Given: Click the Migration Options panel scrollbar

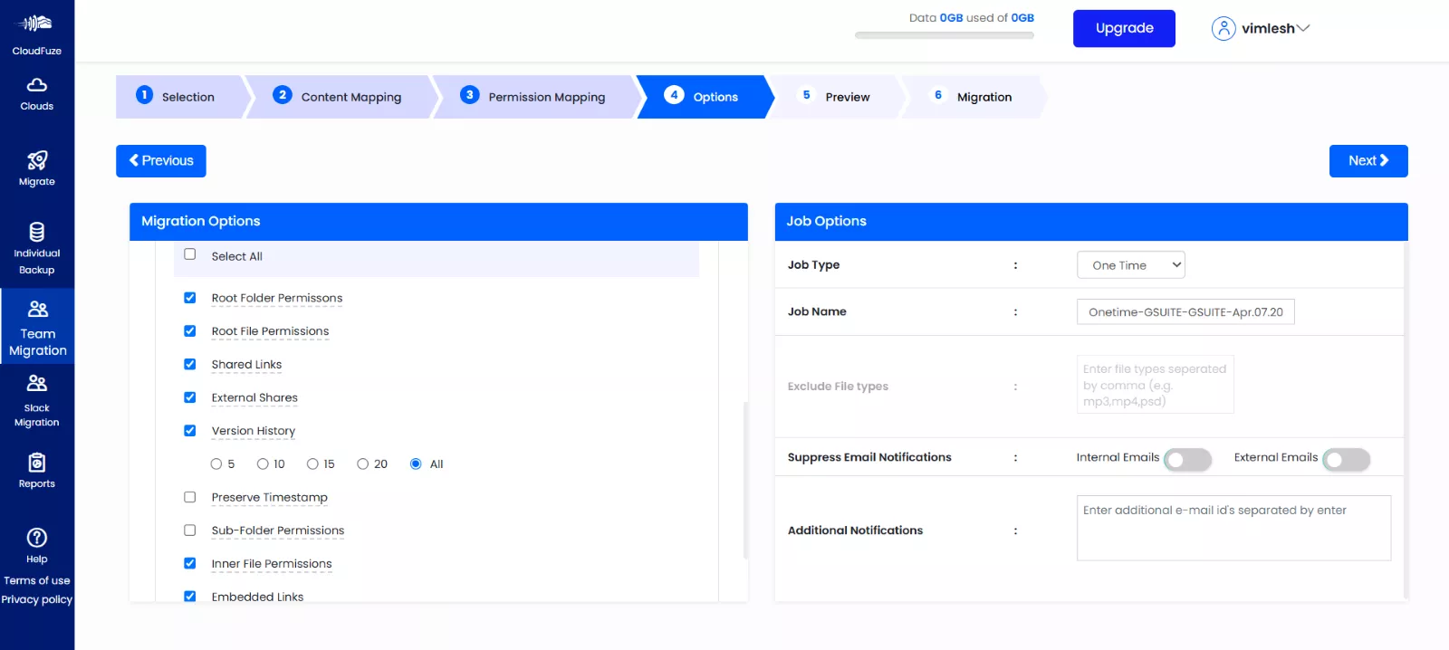Looking at the screenshot, I should [x=745, y=480].
